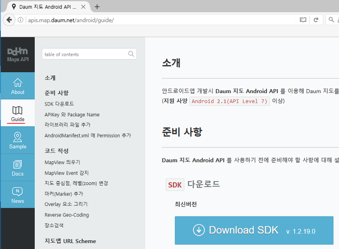Open 장소검색 contents link
Viewport: 339px width, 249px height.
[54, 225]
